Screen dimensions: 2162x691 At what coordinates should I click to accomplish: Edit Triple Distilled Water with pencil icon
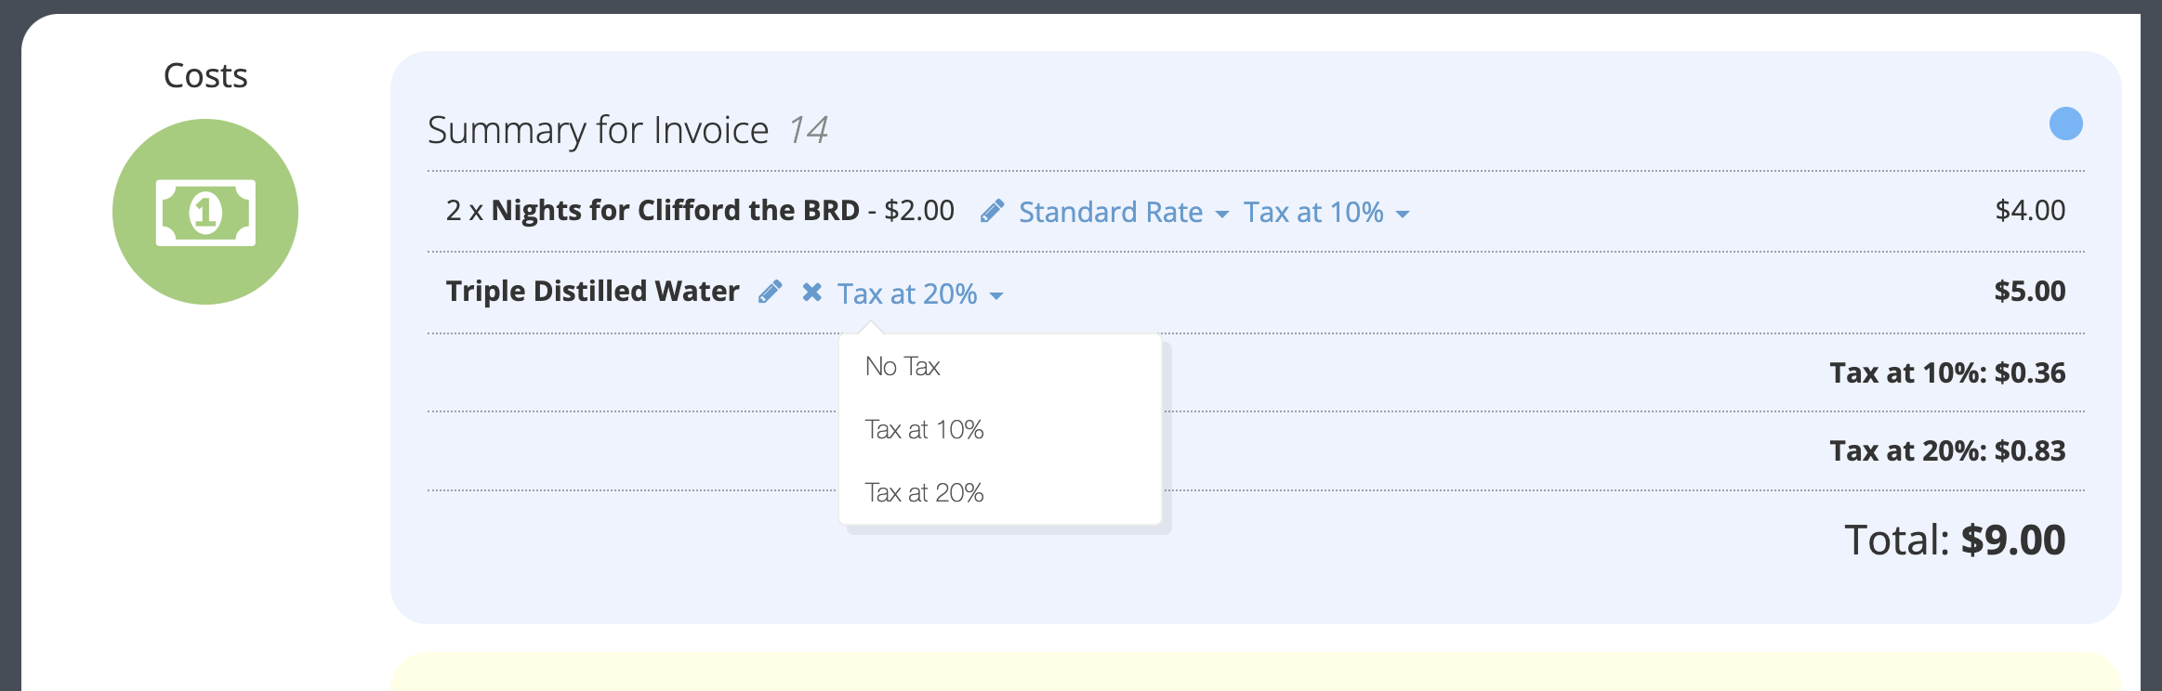tap(770, 293)
